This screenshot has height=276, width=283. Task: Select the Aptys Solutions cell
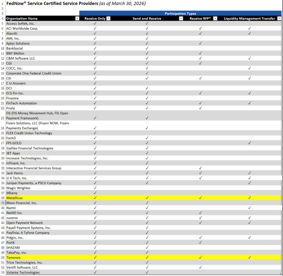click(43, 43)
